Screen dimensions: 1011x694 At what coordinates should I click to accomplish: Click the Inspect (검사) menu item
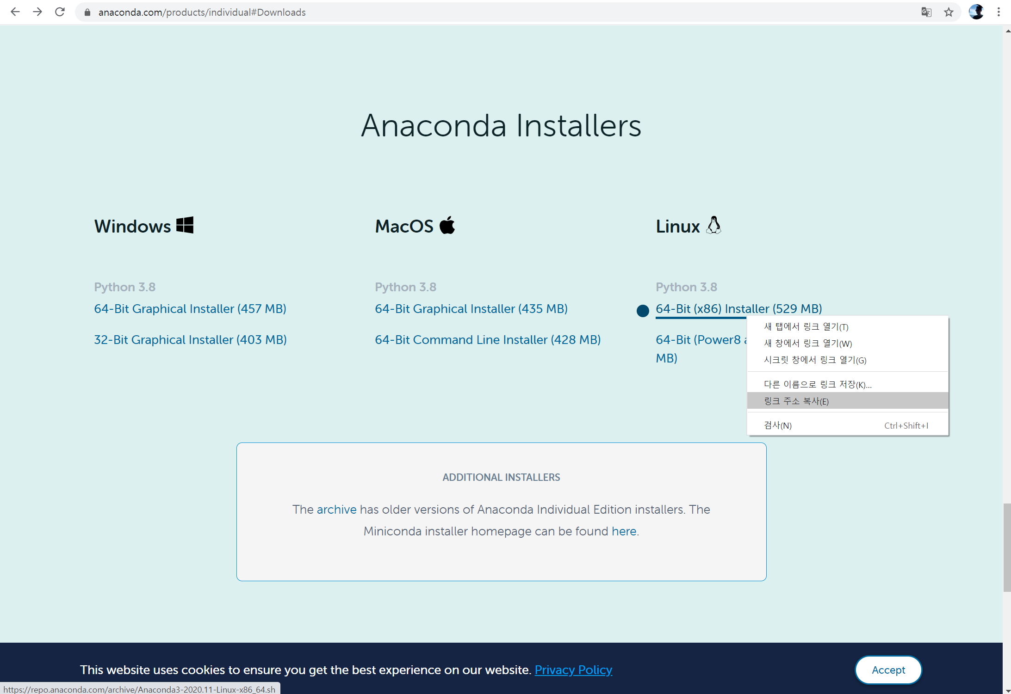778,425
